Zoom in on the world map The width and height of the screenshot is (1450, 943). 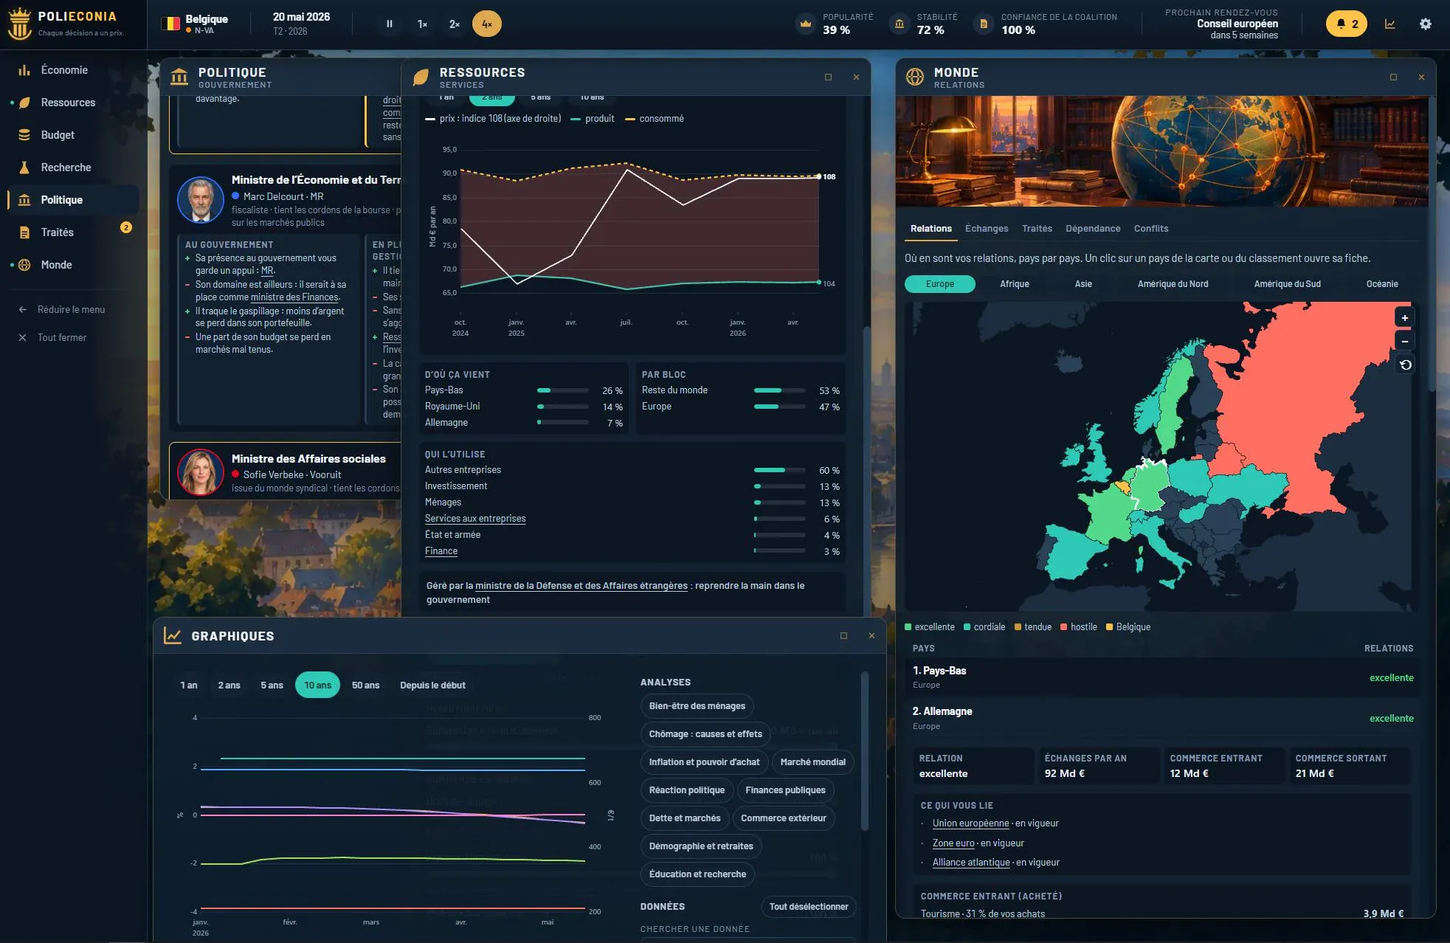click(1405, 318)
